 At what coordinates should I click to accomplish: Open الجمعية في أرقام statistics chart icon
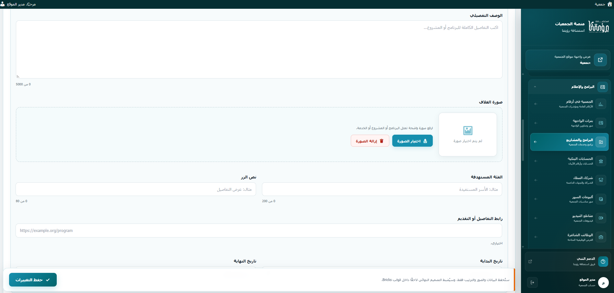601,104
